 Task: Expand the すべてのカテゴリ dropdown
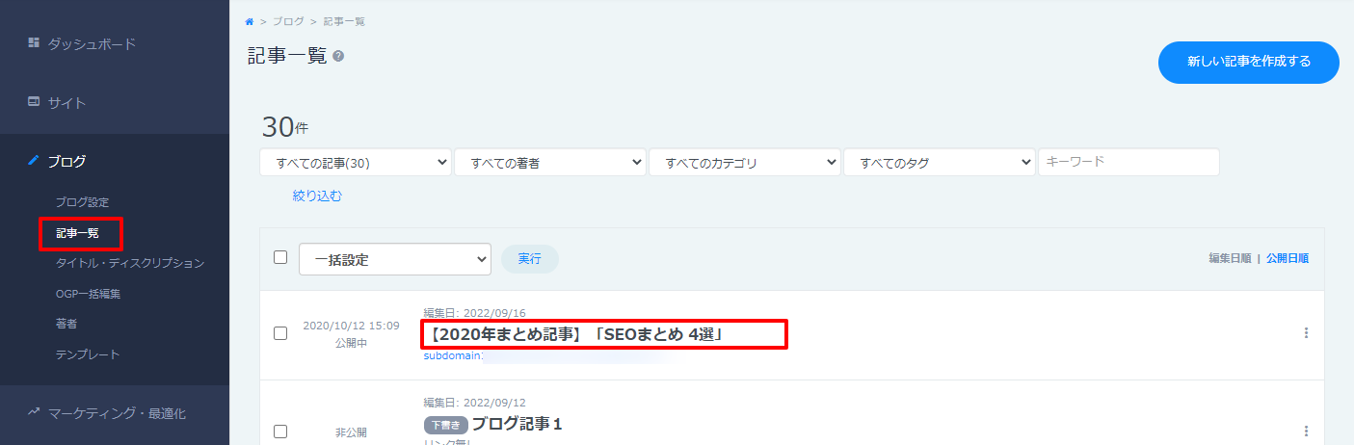[x=745, y=163]
